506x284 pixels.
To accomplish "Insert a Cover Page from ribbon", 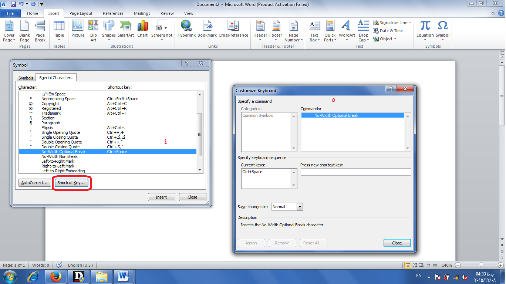I will (x=9, y=31).
